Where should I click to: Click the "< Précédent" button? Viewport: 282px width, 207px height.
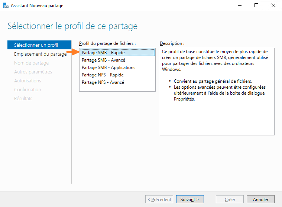coord(159,199)
